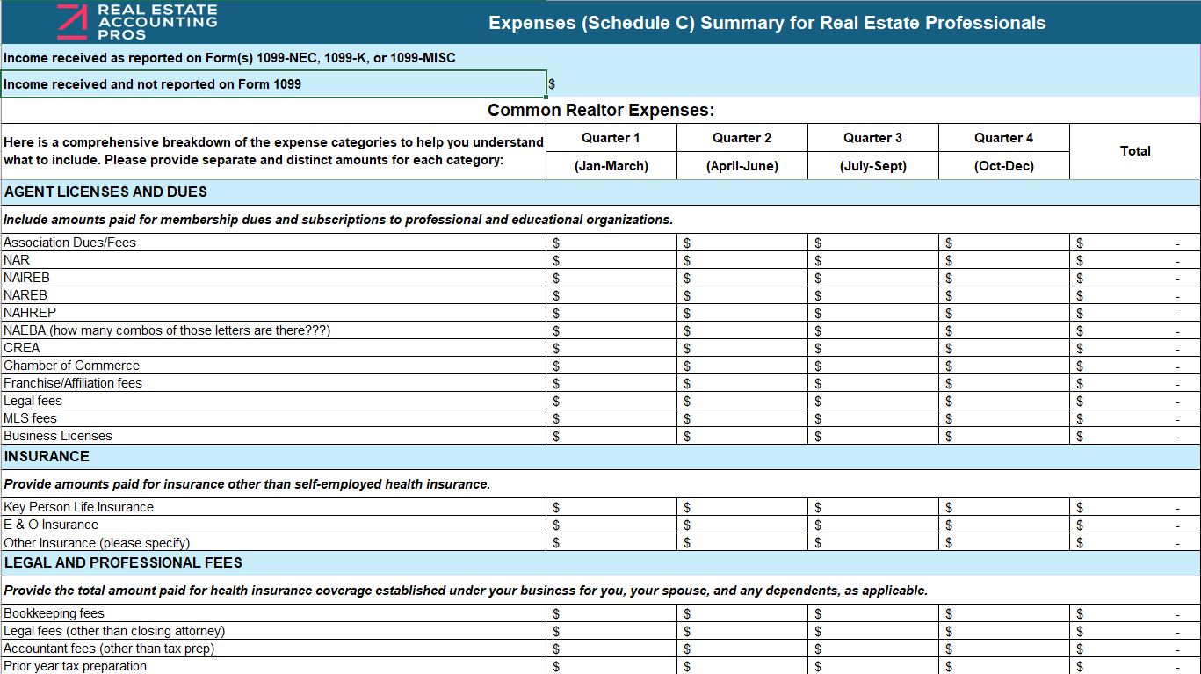Image resolution: width=1201 pixels, height=674 pixels.
Task: Select the (April-June) subheader cell
Action: click(x=742, y=166)
